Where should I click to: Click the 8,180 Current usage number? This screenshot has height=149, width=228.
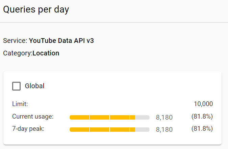(164, 117)
